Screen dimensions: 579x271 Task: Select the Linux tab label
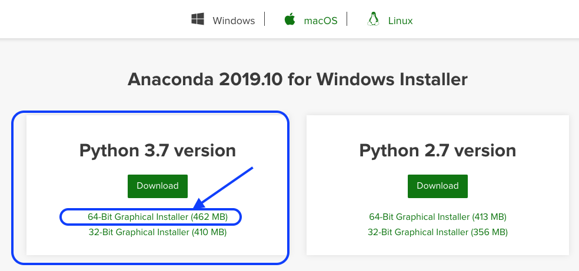[400, 21]
